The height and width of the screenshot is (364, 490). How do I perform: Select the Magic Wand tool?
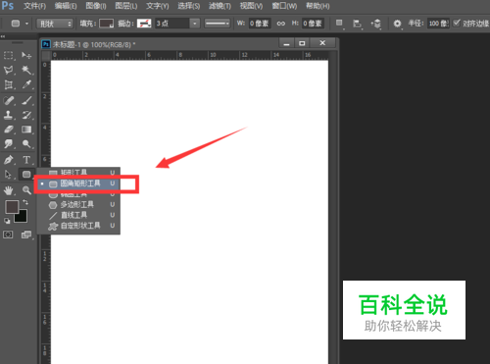coord(26,70)
